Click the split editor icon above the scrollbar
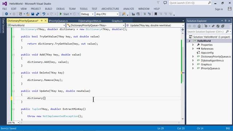 tap(183, 29)
